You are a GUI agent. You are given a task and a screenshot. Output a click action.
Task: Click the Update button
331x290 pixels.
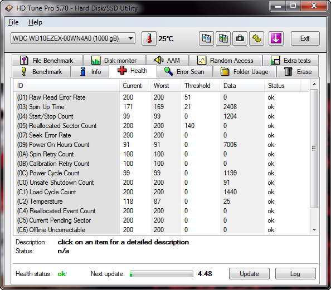click(x=249, y=274)
